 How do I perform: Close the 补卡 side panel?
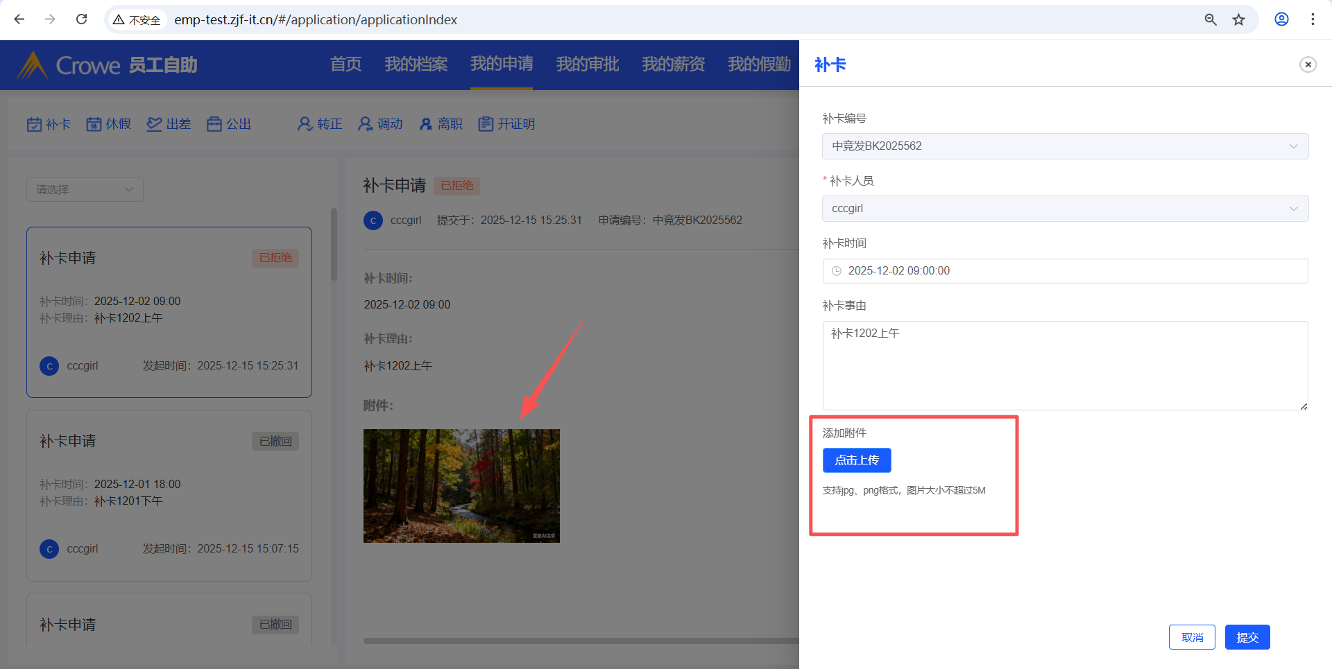pos(1308,64)
